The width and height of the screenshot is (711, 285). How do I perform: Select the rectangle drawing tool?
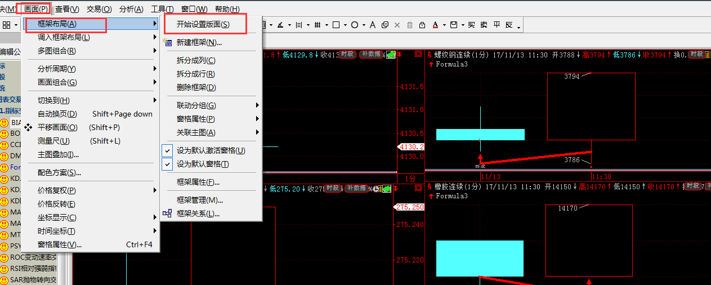(x=336, y=25)
